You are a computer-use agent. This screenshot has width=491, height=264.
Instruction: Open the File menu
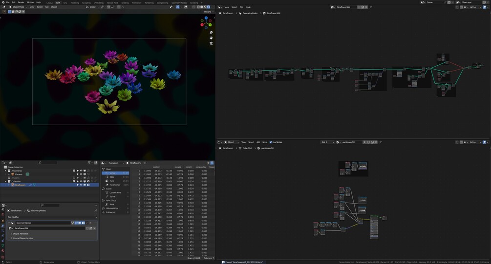tap(8, 2)
